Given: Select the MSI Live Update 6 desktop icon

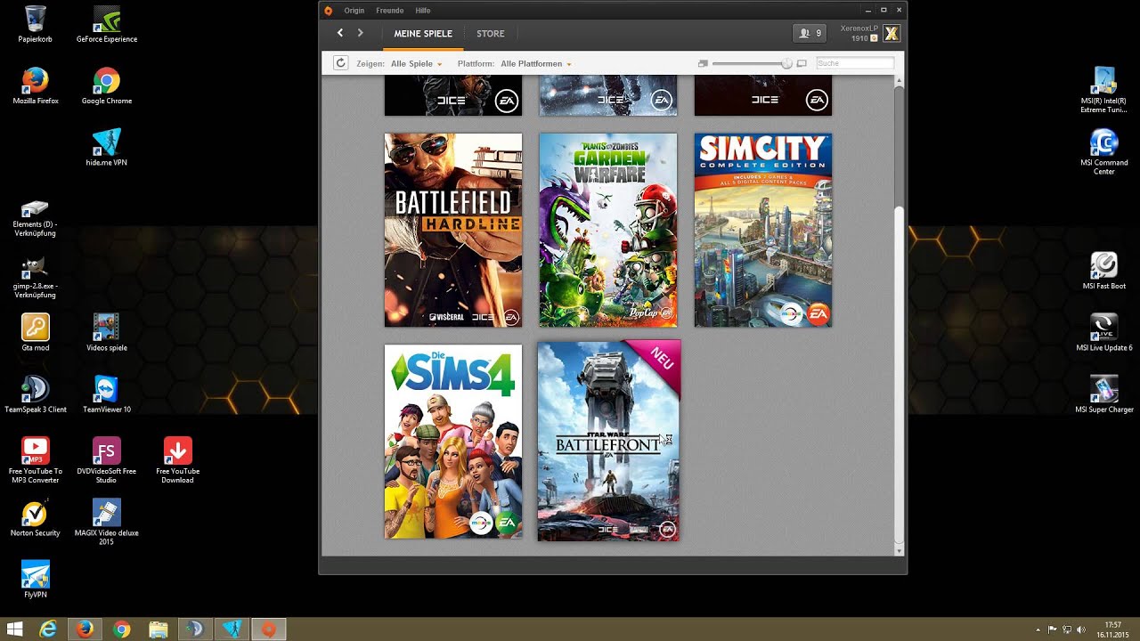Looking at the screenshot, I should (1104, 332).
